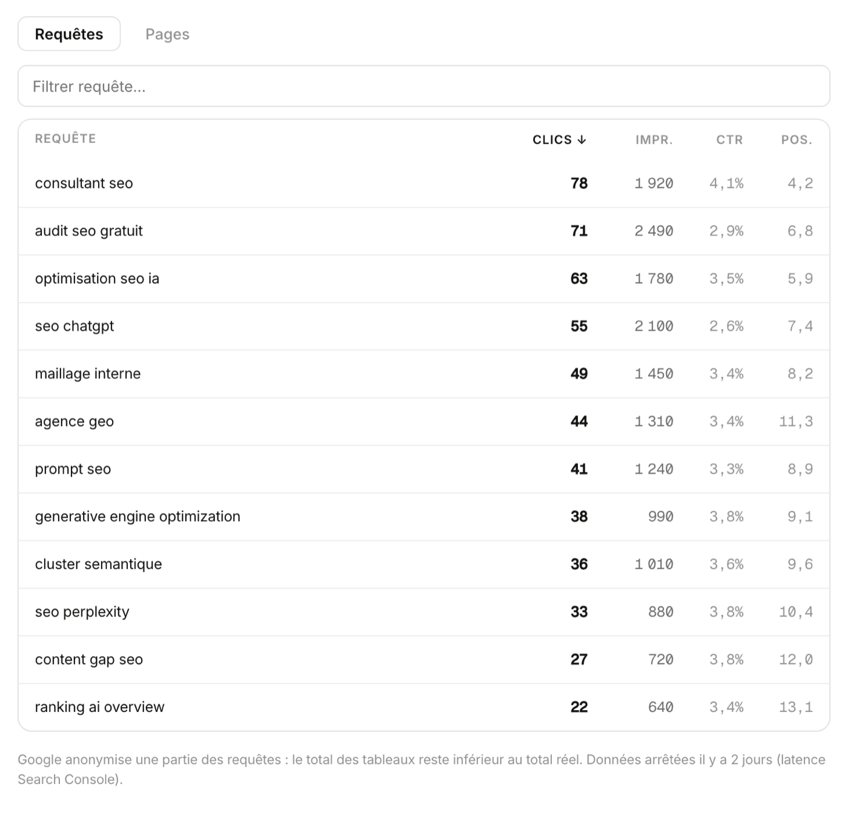The height and width of the screenshot is (813, 848).
Task: Click the 1 920 impressions cell
Action: tap(654, 184)
